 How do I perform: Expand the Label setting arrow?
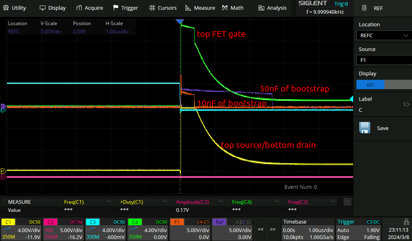406,105
